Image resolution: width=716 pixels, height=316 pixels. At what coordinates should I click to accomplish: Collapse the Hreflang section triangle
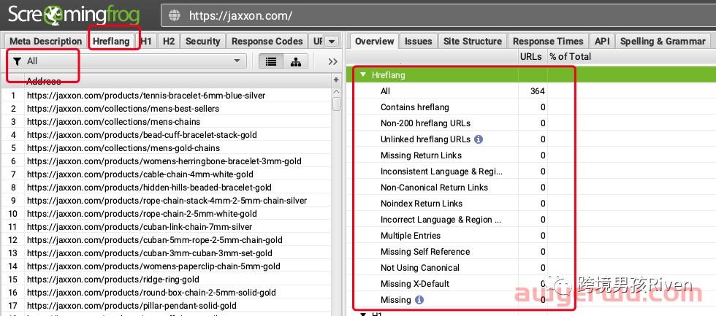coord(363,74)
